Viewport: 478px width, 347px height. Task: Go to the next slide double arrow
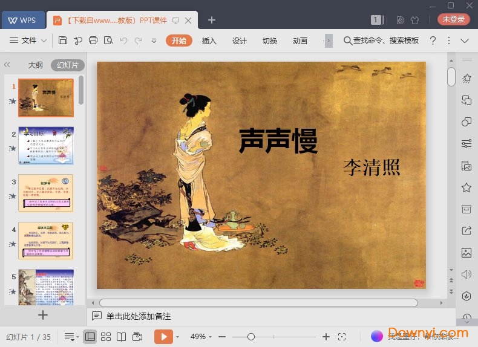coord(451,291)
